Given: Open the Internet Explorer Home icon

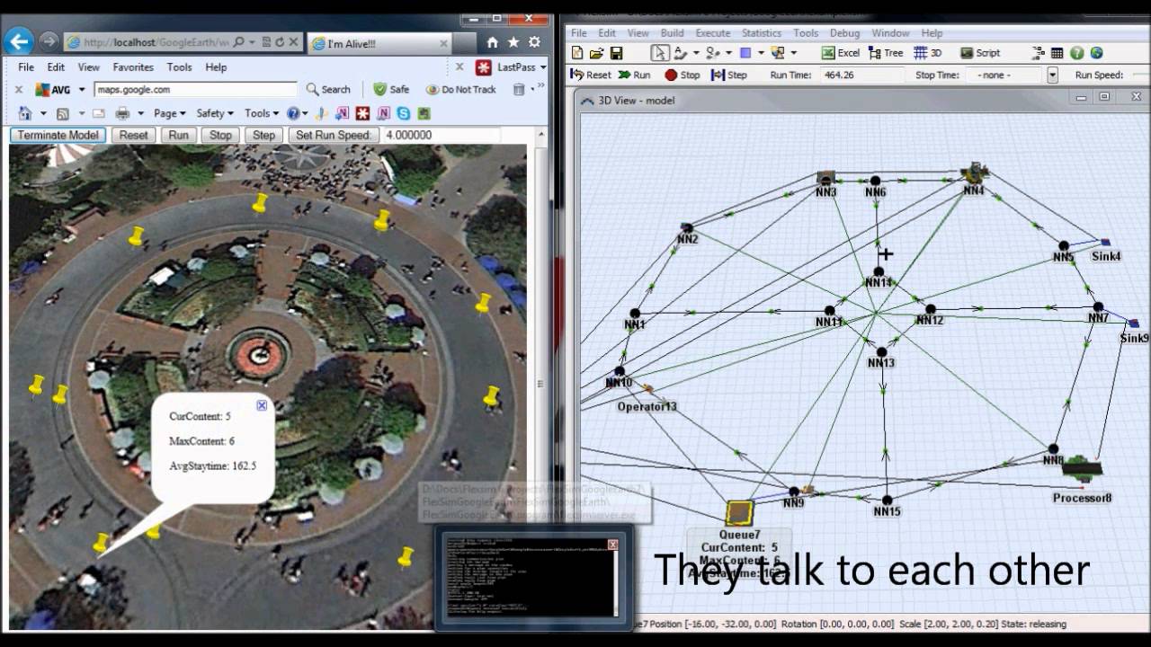Looking at the screenshot, I should click(x=492, y=42).
